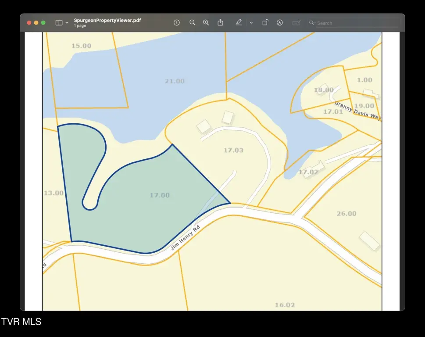This screenshot has width=425, height=337.
Task: Minimize the window using yellow button
Action: [36, 23]
